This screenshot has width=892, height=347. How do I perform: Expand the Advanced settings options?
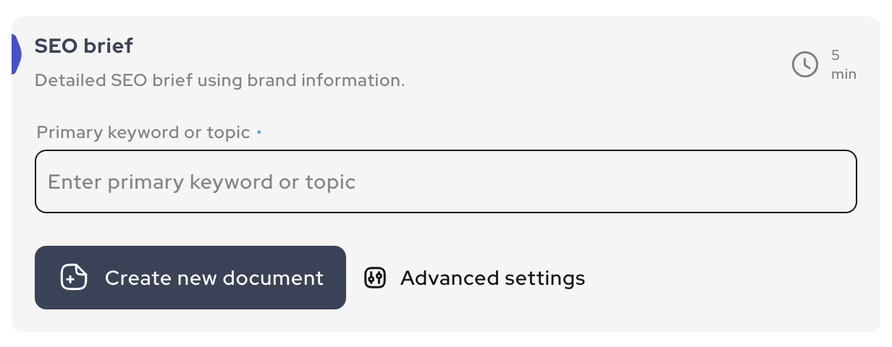click(475, 278)
